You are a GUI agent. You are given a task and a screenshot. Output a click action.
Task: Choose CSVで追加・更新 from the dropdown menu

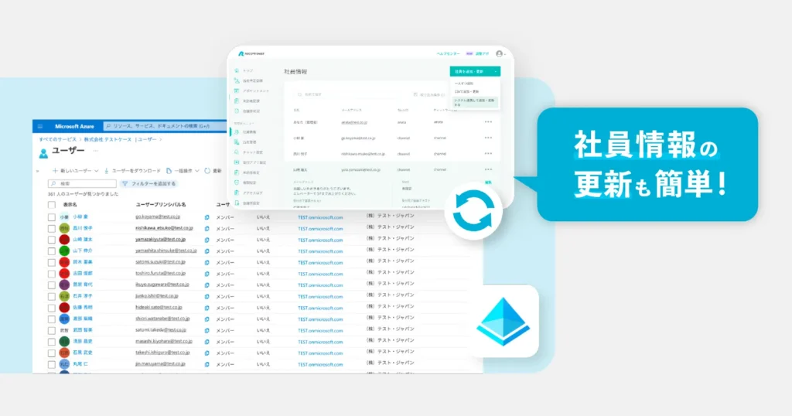(466, 92)
